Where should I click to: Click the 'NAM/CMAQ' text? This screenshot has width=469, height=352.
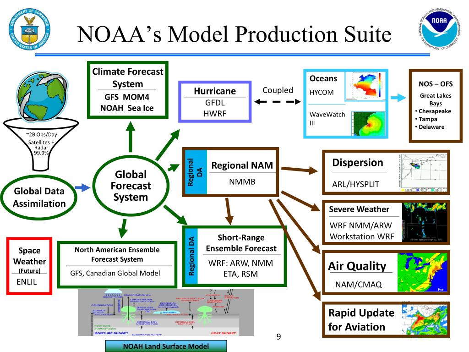point(358,284)
